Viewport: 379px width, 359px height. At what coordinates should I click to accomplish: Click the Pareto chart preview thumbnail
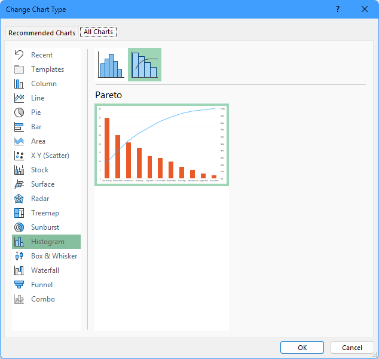coord(162,145)
